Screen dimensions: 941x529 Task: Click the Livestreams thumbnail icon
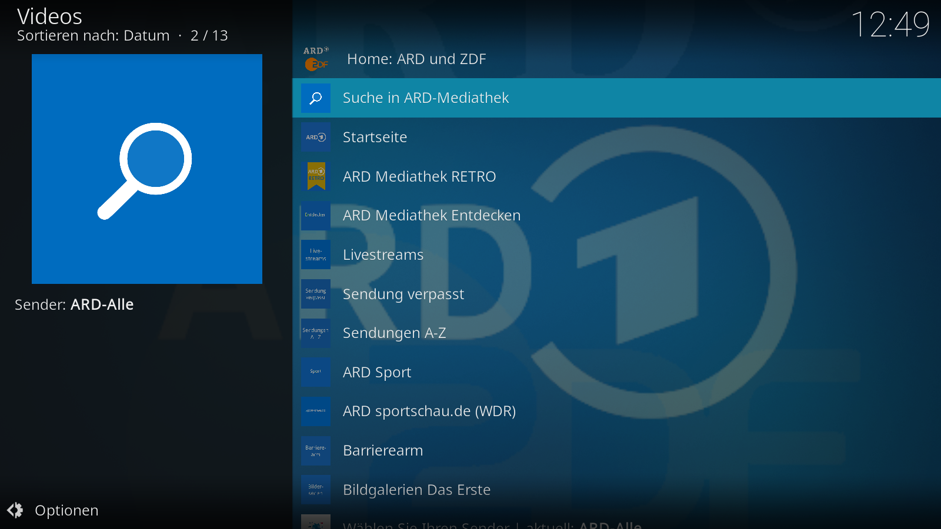coord(316,255)
